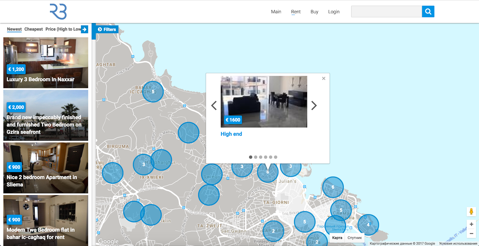Select fifth carousel dot in popup
The height and width of the screenshot is (246, 479).
point(271,157)
